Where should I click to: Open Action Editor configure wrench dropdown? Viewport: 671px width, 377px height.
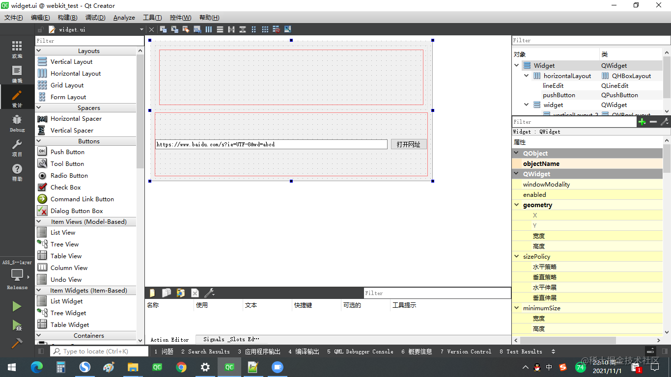coord(210,293)
